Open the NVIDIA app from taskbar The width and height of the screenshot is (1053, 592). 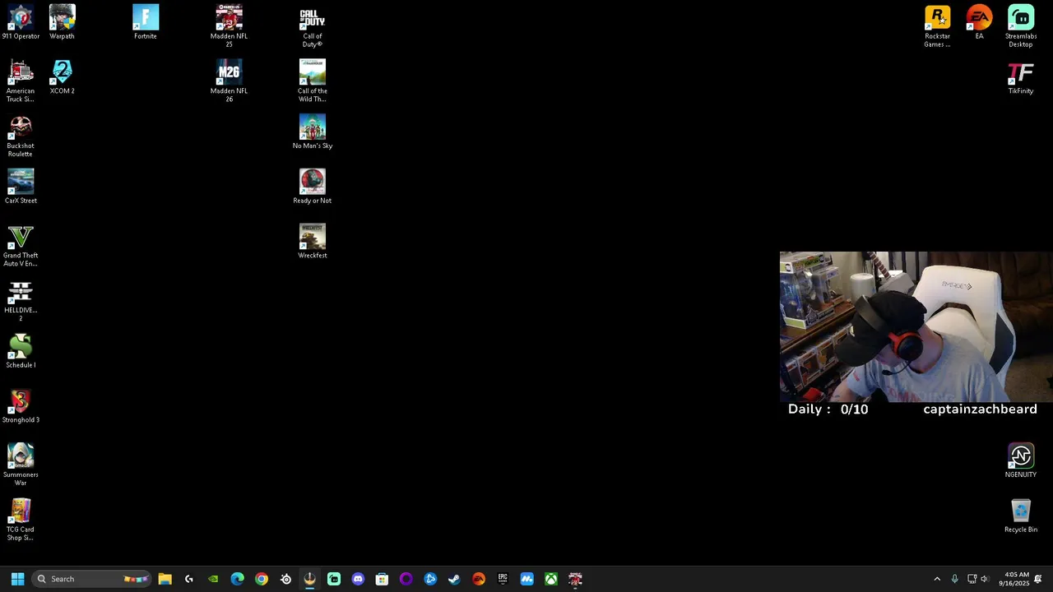tap(213, 579)
